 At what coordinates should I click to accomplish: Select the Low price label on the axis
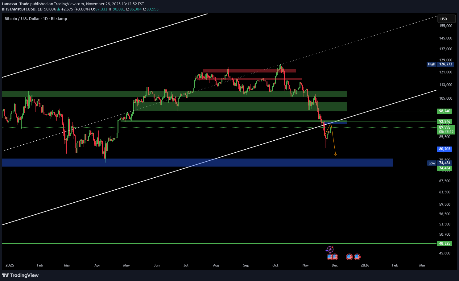432,163
